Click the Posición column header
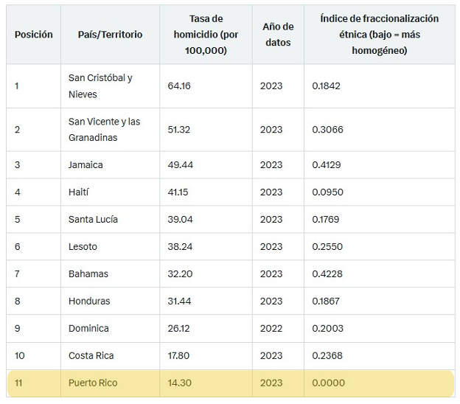Image resolution: width=460 pixels, height=404 pixels. point(34,35)
